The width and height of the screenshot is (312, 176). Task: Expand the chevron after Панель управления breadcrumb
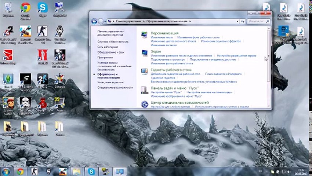[144, 21]
